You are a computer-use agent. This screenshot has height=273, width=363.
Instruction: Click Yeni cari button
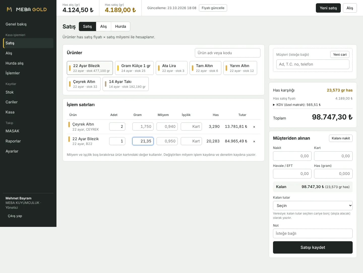pos(340,54)
